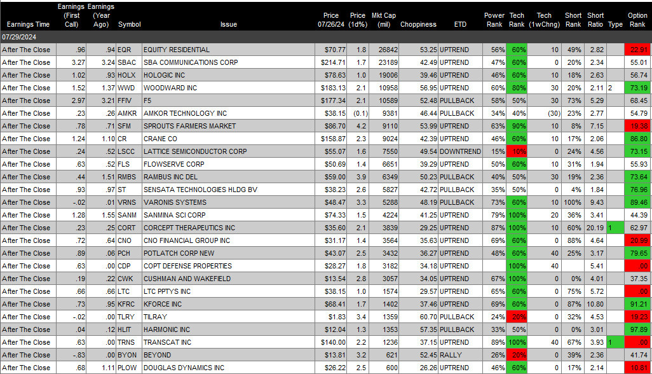Screen dimensions: 652x374
Task: Select the SBA COMMUNICATIONS CORP issue cell
Action: (x=228, y=62)
